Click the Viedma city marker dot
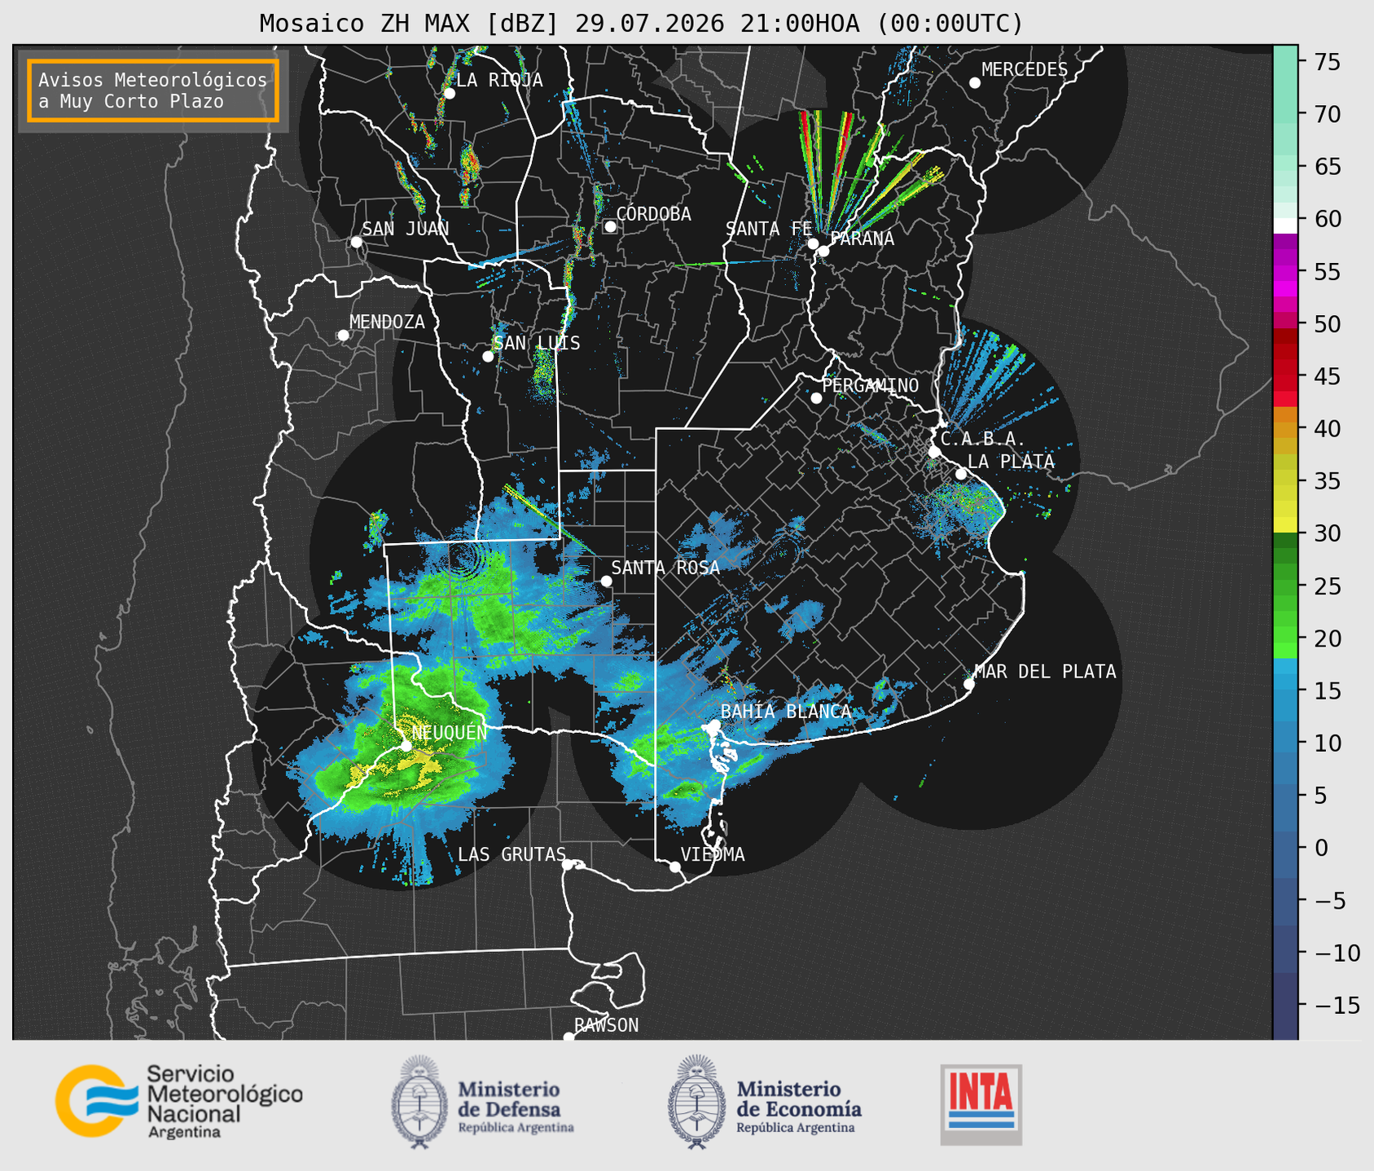Viewport: 1374px width, 1171px height. [x=674, y=866]
